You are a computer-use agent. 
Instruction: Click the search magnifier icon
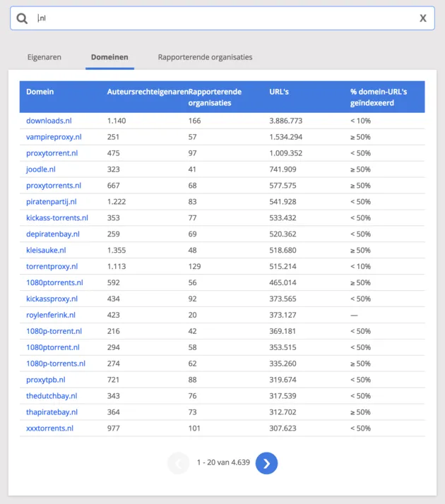[22, 18]
